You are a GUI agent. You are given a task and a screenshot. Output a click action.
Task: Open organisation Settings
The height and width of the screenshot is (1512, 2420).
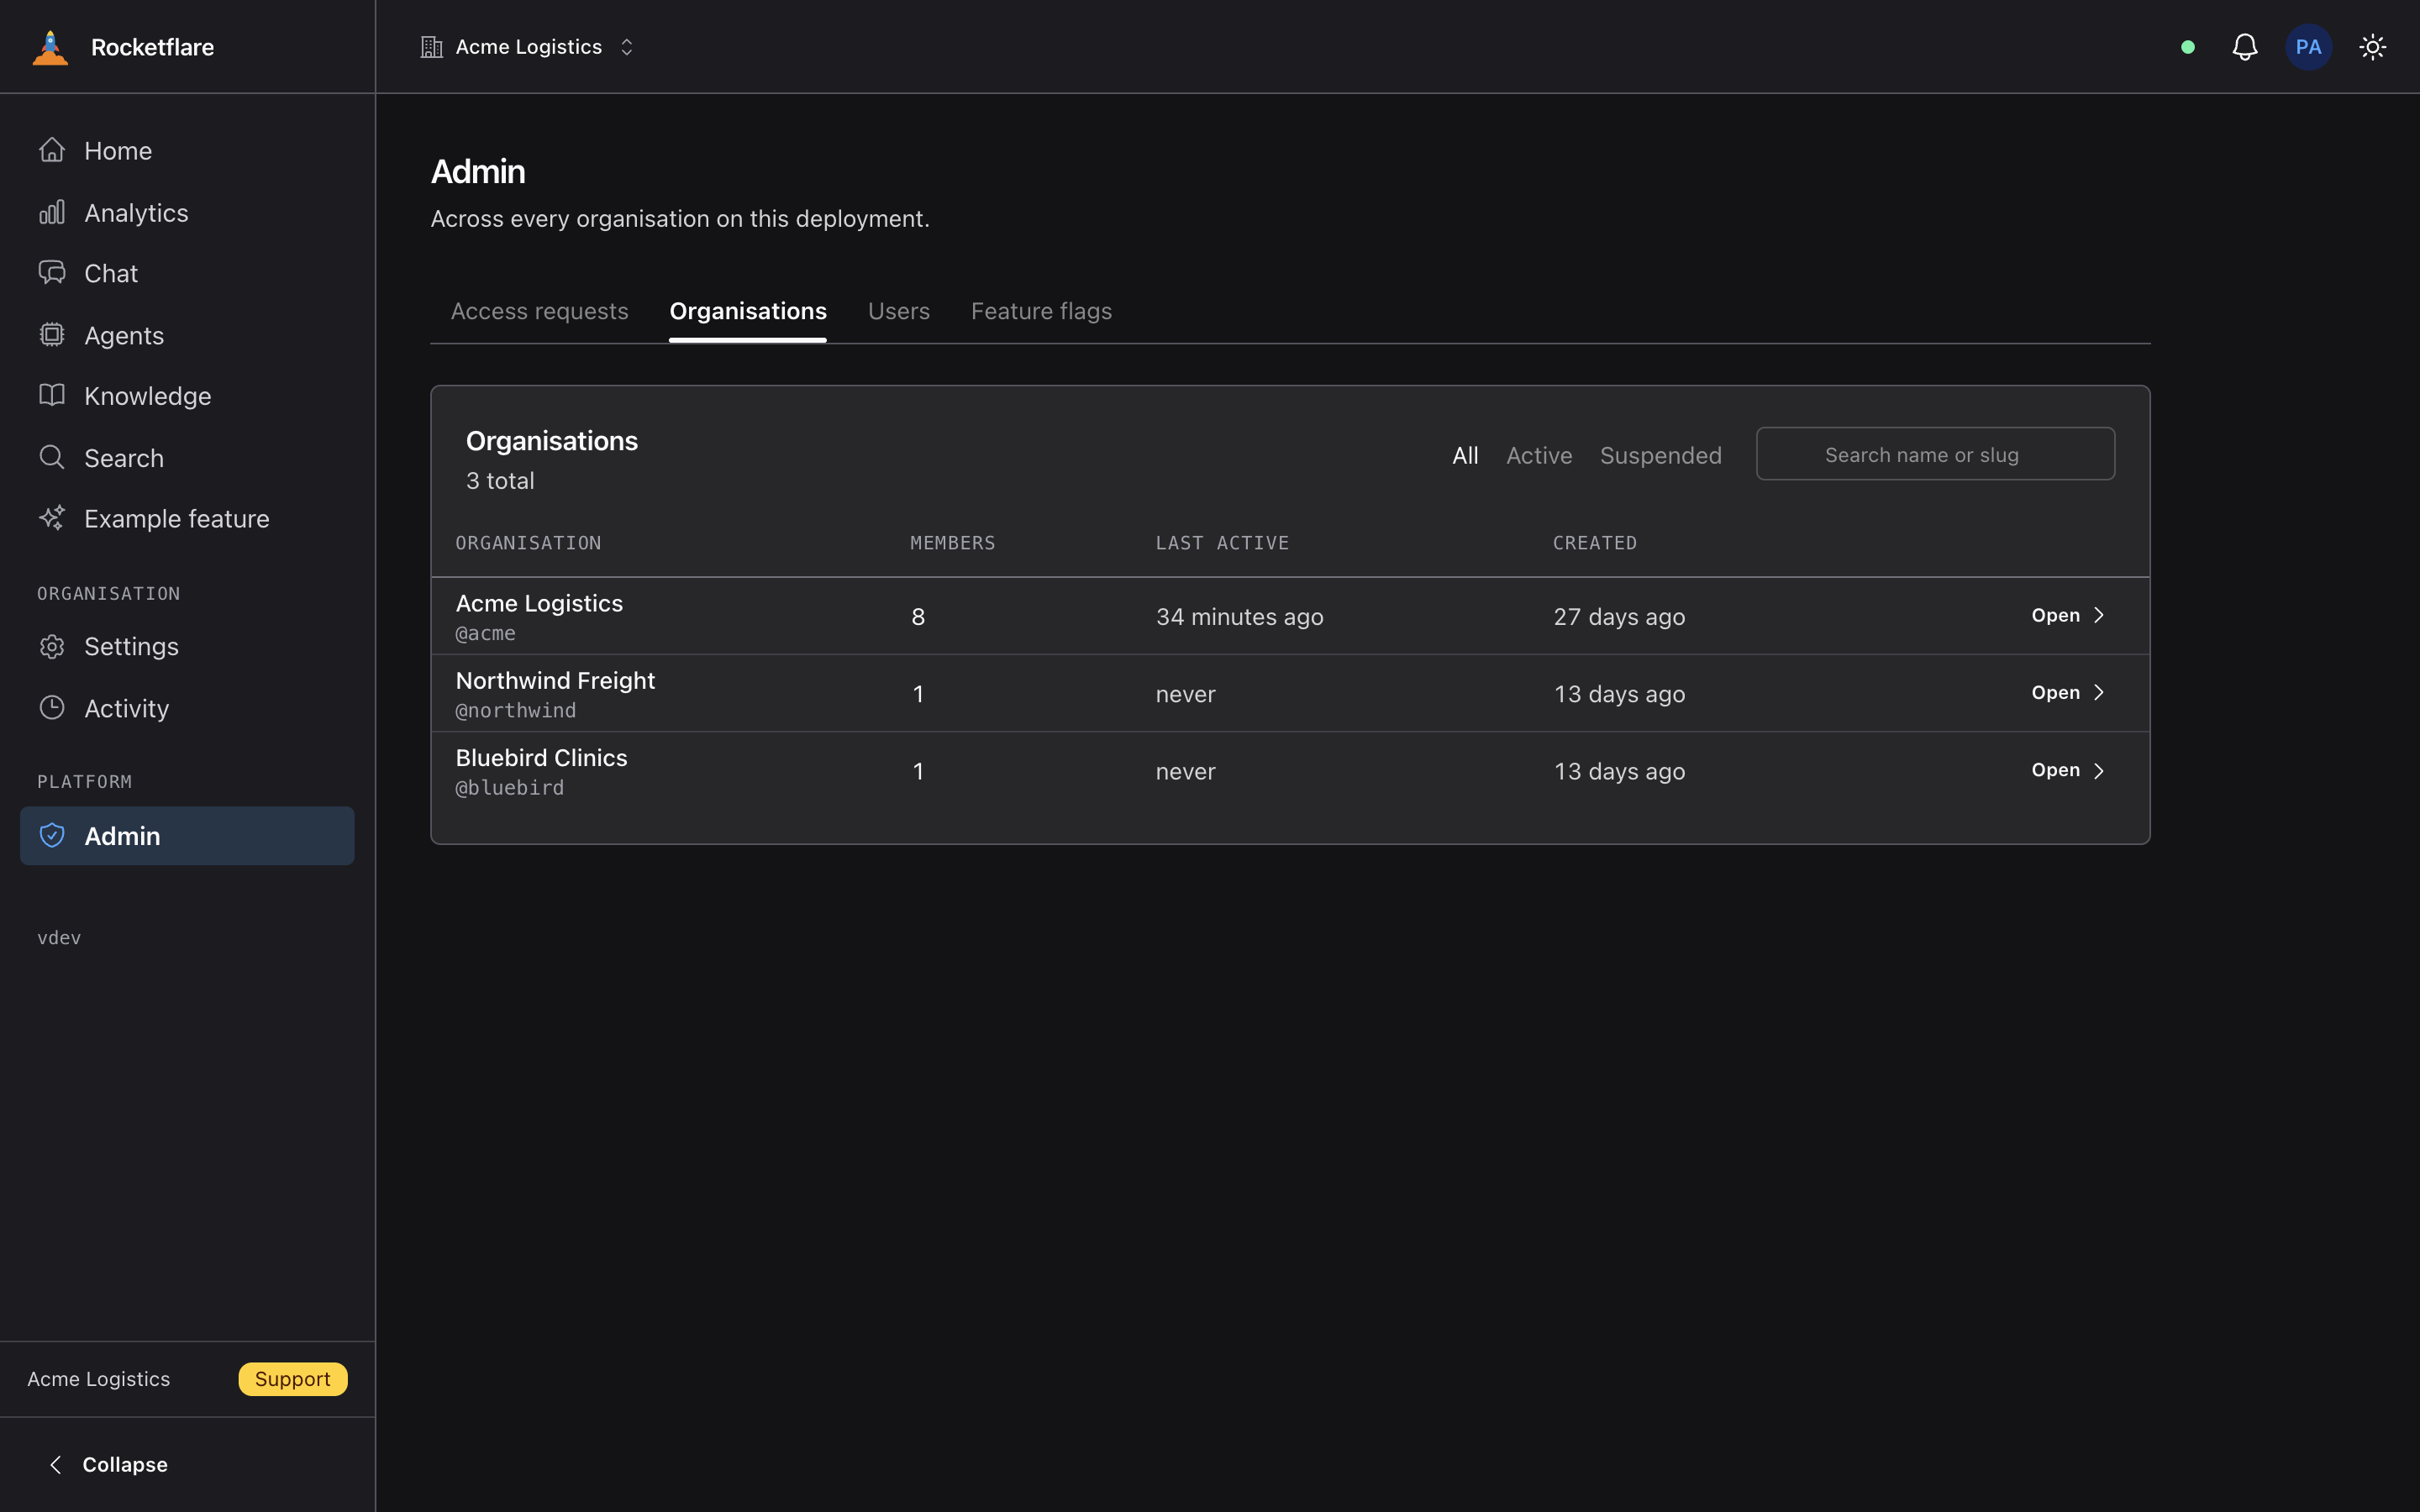coord(187,647)
